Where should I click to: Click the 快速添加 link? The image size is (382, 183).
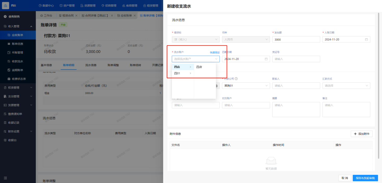215,53
